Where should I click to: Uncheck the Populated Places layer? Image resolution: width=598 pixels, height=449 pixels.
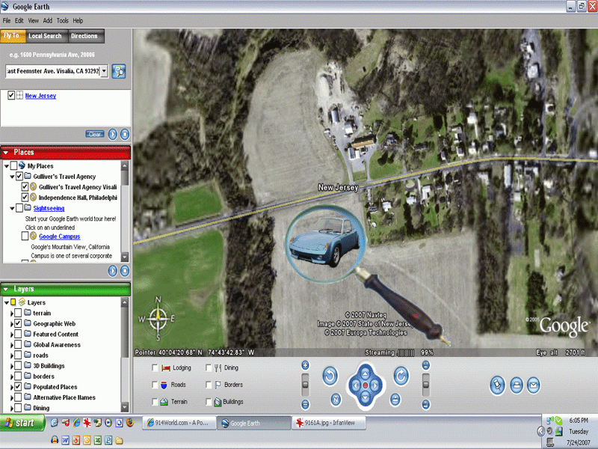click(x=19, y=387)
